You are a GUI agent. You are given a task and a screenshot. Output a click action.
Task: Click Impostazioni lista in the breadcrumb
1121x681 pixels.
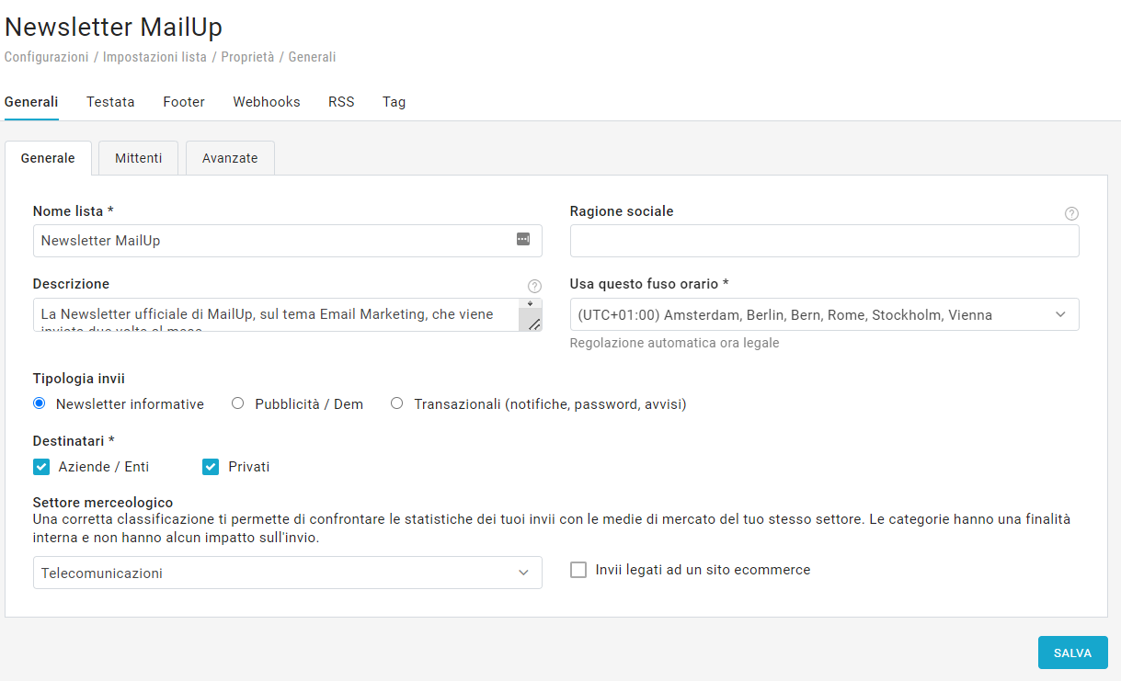pos(154,57)
